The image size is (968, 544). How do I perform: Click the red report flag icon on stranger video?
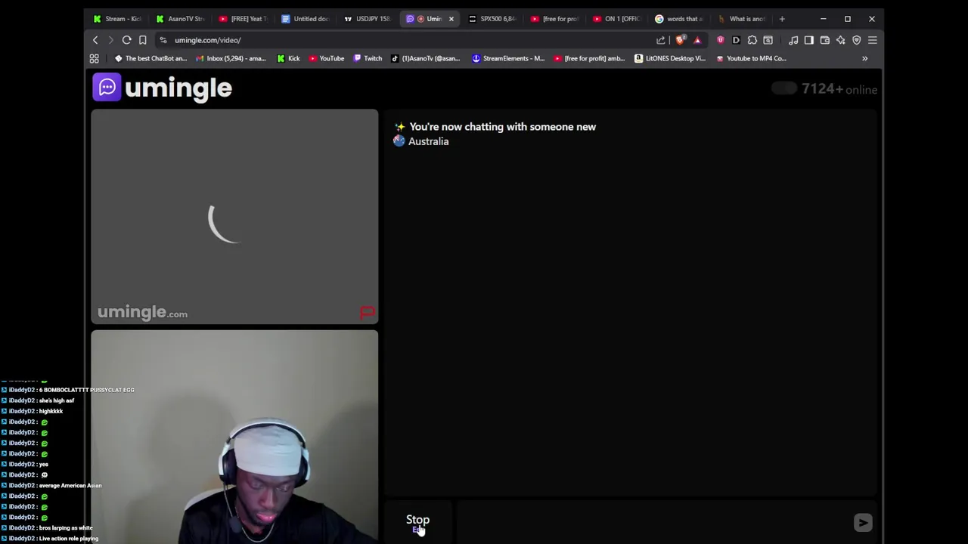pos(367,312)
